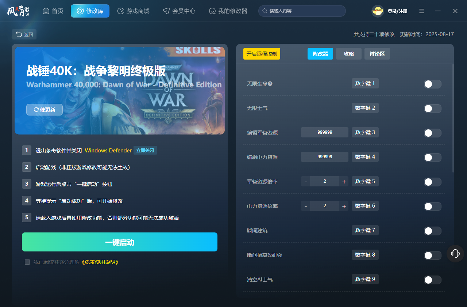The height and width of the screenshot is (307, 467).
Task: Go to 会员中心 tab
Action: coord(179,11)
